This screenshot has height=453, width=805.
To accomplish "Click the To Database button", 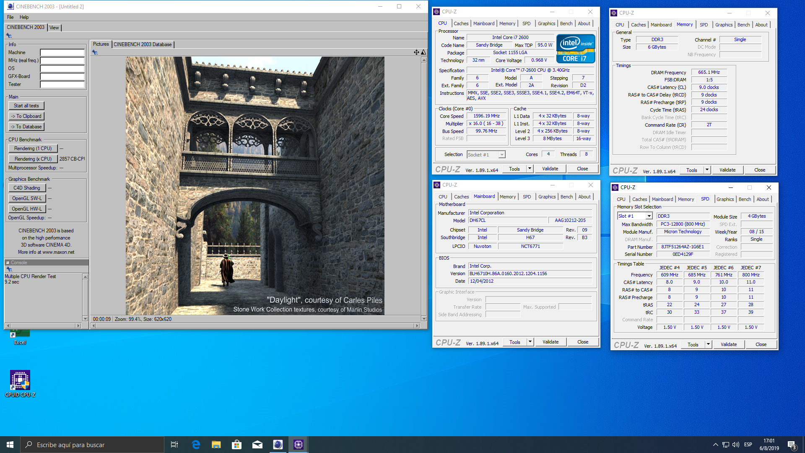I will pyautogui.click(x=26, y=127).
